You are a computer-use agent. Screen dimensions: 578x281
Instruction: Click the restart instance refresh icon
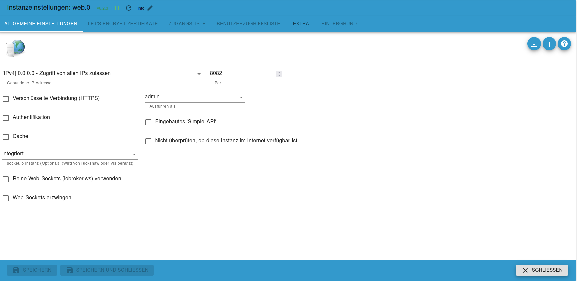point(129,8)
